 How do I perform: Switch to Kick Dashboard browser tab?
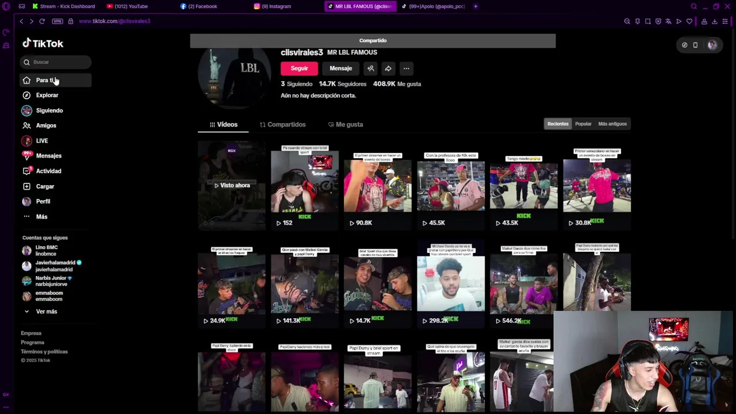click(63, 6)
